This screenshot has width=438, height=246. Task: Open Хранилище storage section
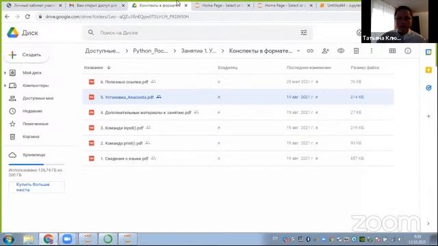pos(34,155)
